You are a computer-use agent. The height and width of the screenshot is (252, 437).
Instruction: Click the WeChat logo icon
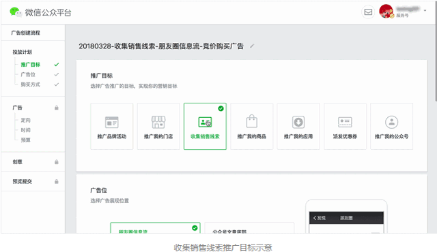[16, 12]
